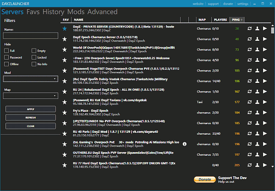Open info icon on ZnL Gaming's row
Screen dimensions: 275x191
pyautogui.click(x=185, y=144)
